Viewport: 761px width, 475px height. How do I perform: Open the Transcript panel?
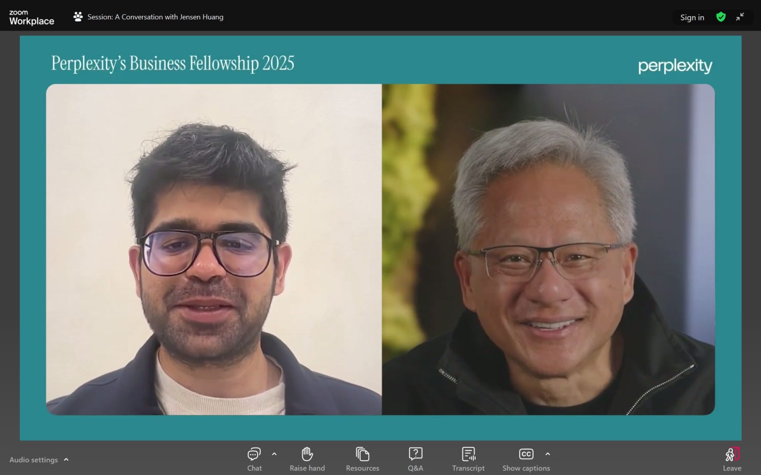pos(468,459)
